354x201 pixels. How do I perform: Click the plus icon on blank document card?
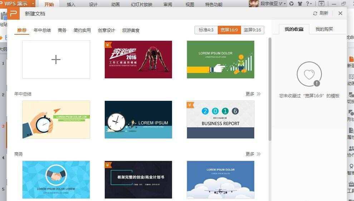click(x=56, y=60)
